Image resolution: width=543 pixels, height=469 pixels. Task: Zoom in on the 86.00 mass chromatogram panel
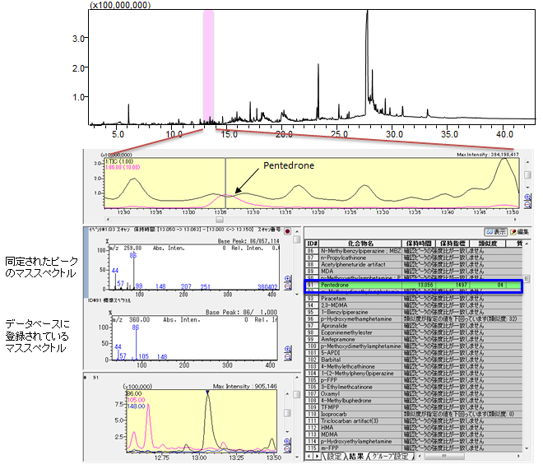(287, 441)
